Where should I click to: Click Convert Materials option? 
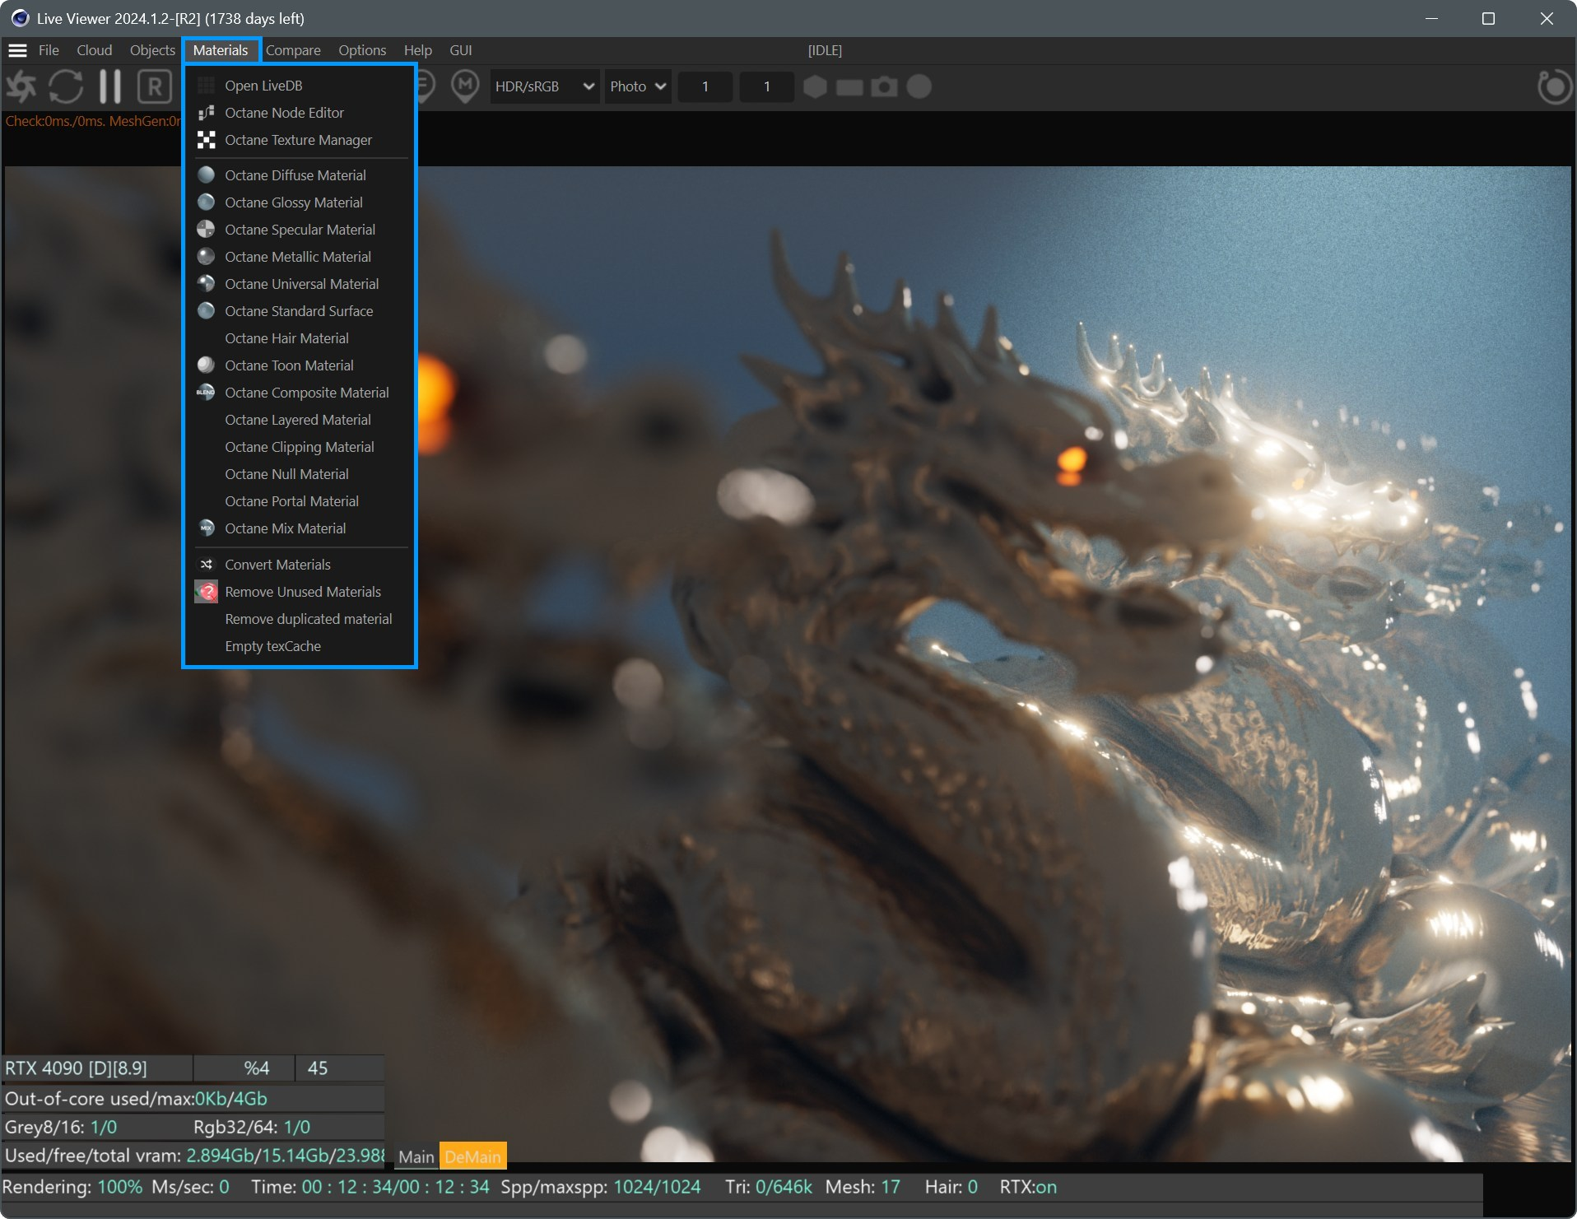coord(277,565)
